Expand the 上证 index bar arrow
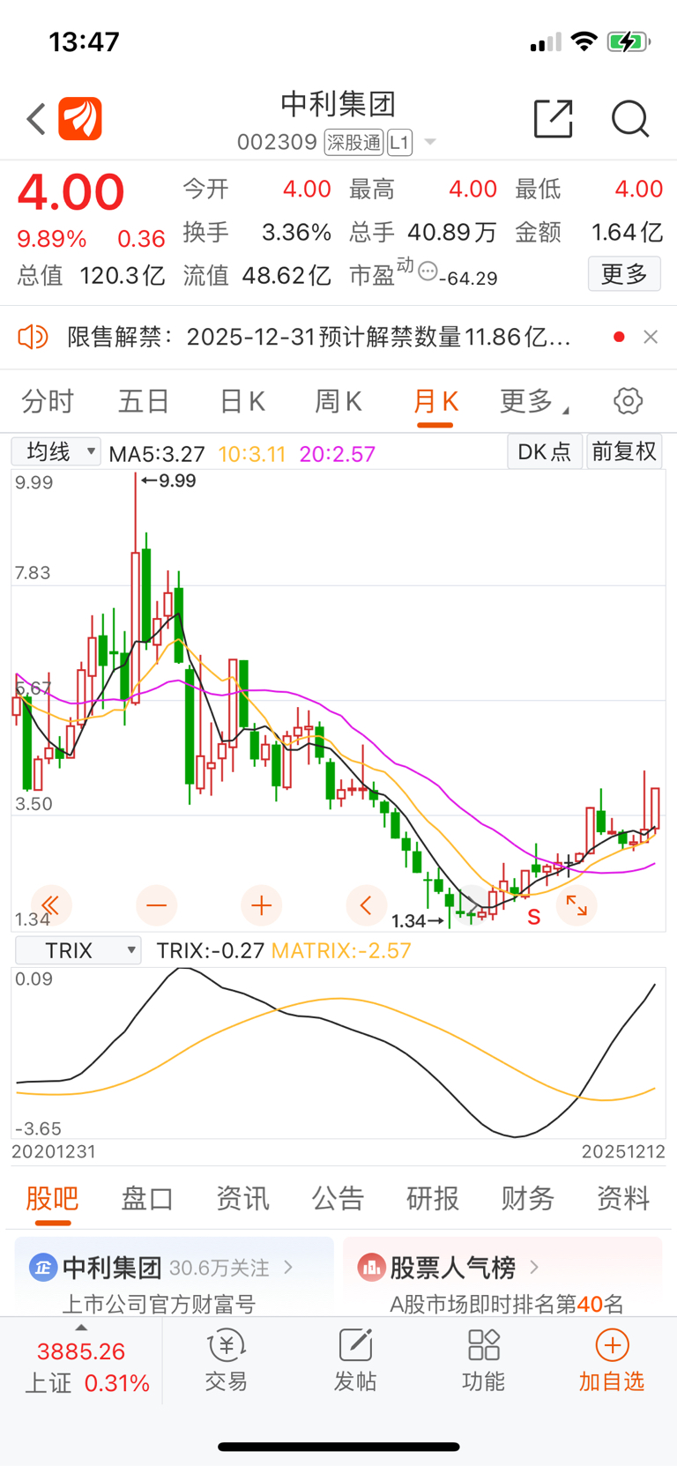The height and width of the screenshot is (1466, 677). point(81,1328)
